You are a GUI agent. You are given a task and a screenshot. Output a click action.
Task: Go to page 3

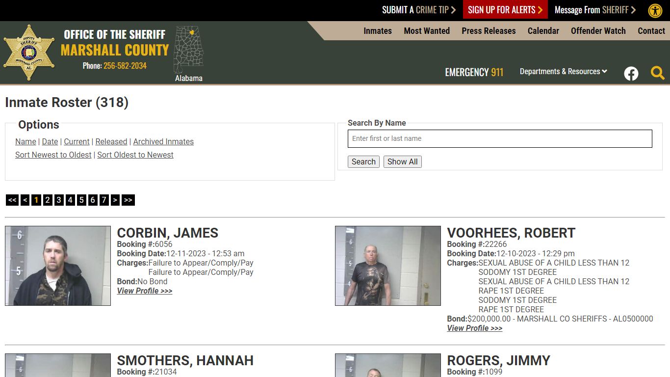click(59, 200)
